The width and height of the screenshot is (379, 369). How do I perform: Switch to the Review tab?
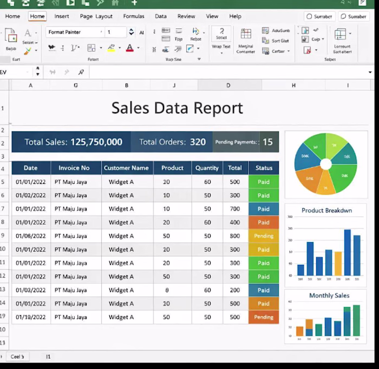(186, 16)
